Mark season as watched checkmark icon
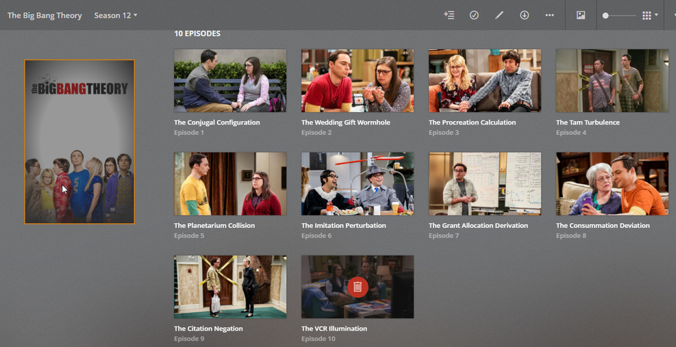The width and height of the screenshot is (676, 347). (474, 15)
